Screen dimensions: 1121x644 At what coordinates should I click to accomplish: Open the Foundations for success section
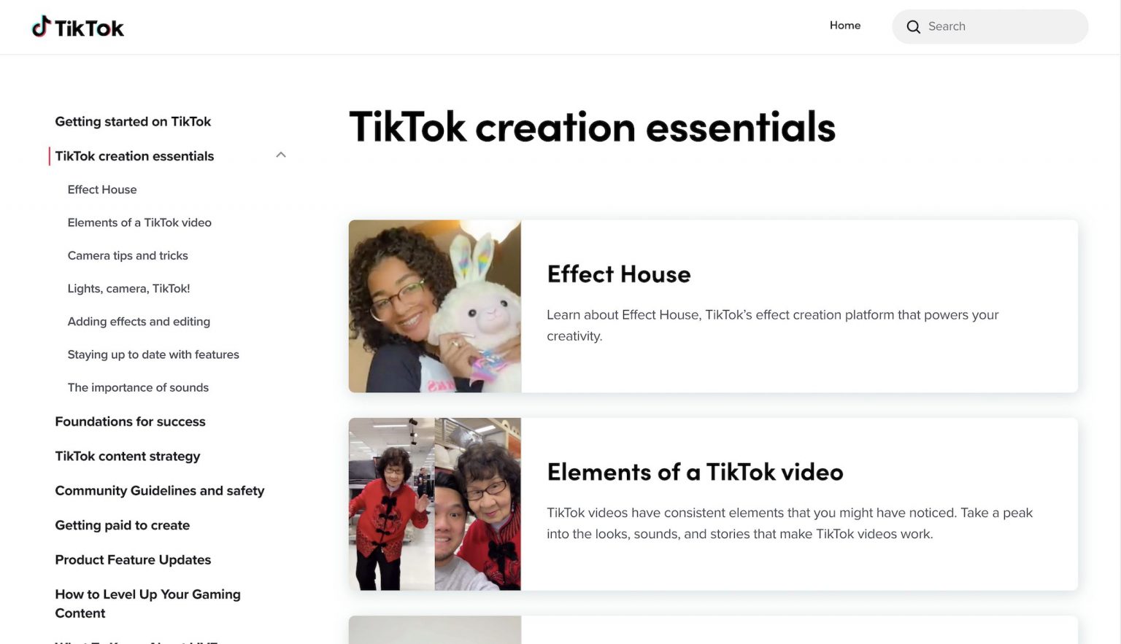point(130,422)
